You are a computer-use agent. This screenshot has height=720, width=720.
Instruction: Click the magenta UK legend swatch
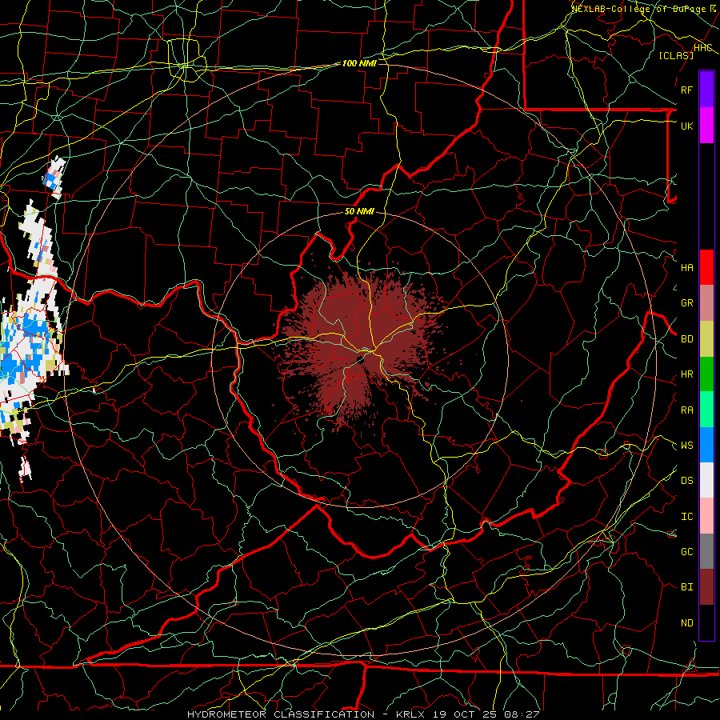(706, 126)
